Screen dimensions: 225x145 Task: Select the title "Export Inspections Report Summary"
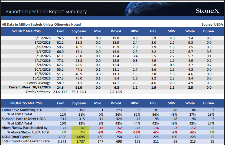[47, 12]
